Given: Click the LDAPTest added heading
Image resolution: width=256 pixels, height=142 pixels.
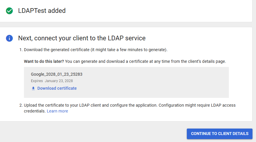Looking at the screenshot, I should pyautogui.click(x=42, y=11).
